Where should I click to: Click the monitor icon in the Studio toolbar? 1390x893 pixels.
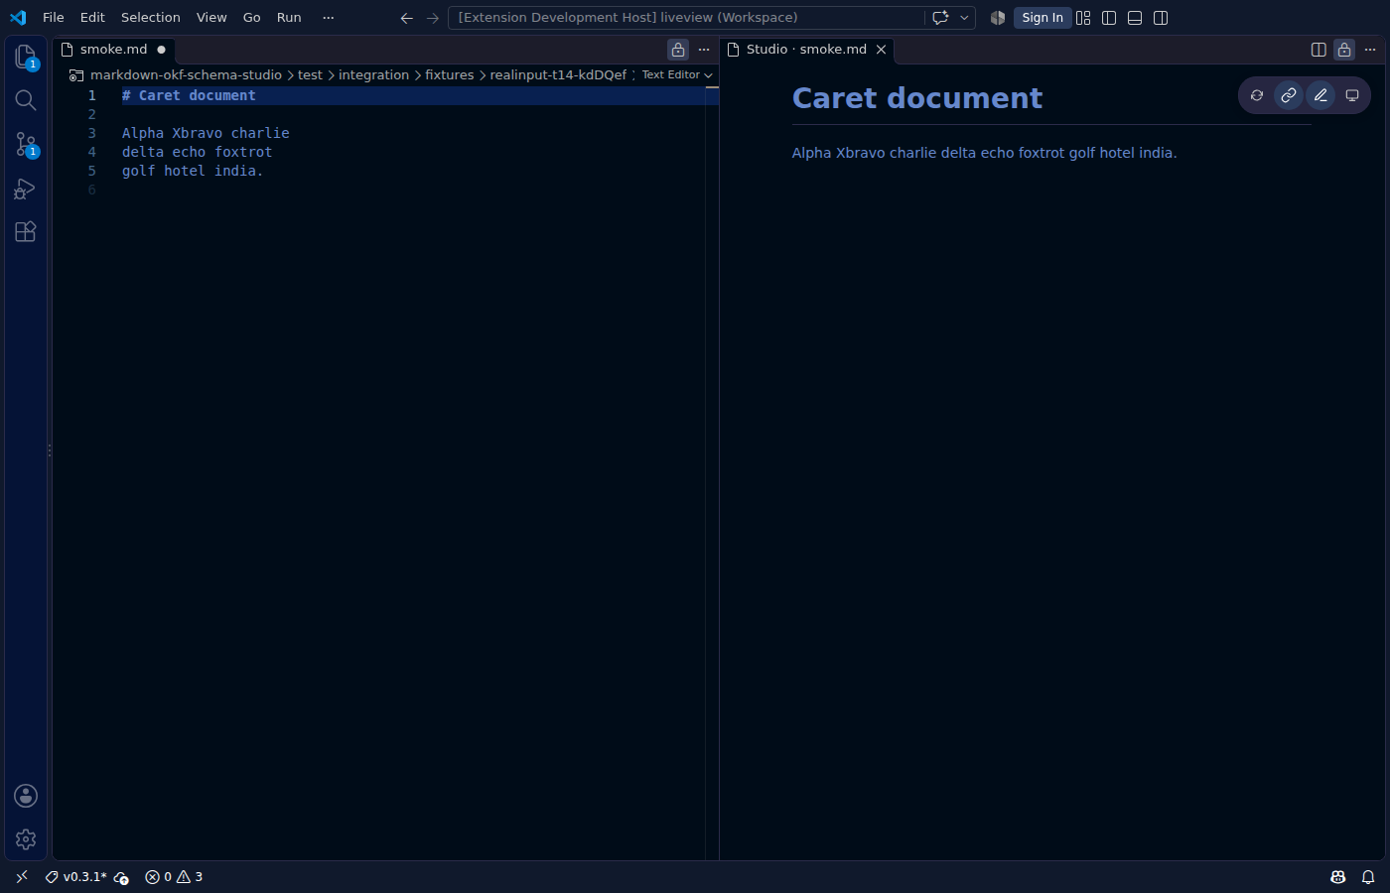1352,95
